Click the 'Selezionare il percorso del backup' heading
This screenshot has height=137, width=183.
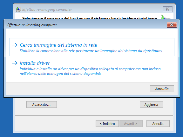pos(90,18)
